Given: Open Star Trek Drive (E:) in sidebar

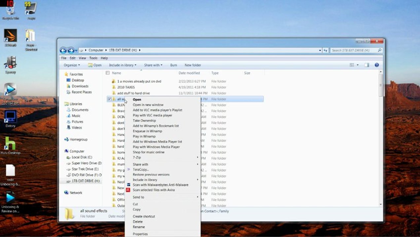Looking at the screenshot, I should click(x=83, y=169).
